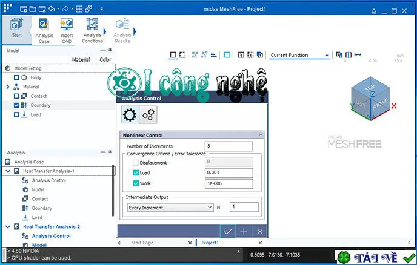The width and height of the screenshot is (417, 265).
Task: Click the Analysis panel vertical scrollbar
Action: [113, 191]
